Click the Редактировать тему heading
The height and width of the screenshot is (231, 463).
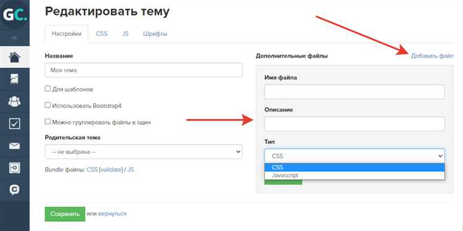pyautogui.click(x=107, y=12)
